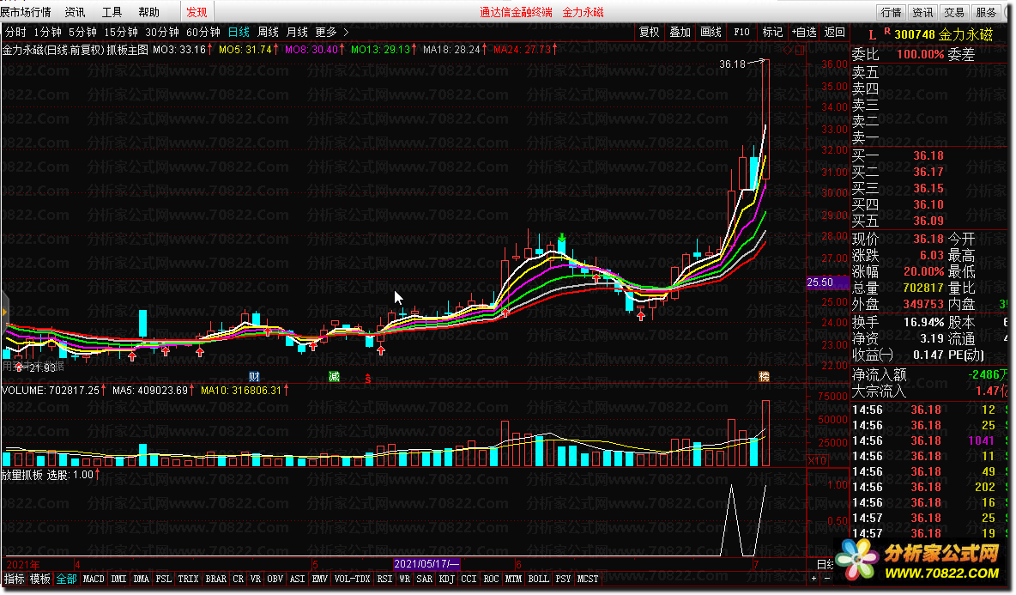The image size is (1016, 595).
Task: Choose the DMI indicator
Action: click(118, 579)
